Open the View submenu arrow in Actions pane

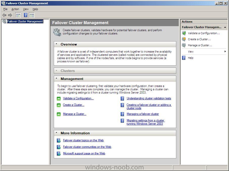click(225, 52)
